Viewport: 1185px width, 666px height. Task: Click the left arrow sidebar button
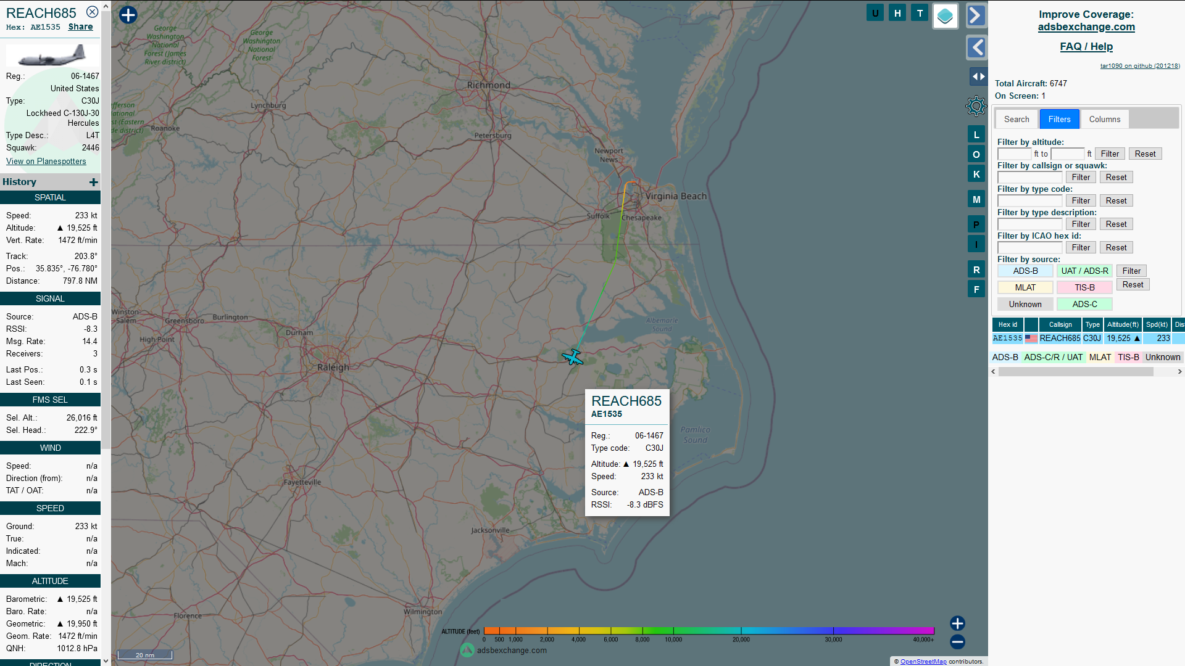tap(976, 47)
